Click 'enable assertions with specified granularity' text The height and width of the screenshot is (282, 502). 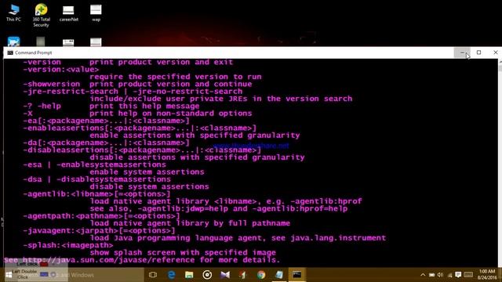point(195,136)
